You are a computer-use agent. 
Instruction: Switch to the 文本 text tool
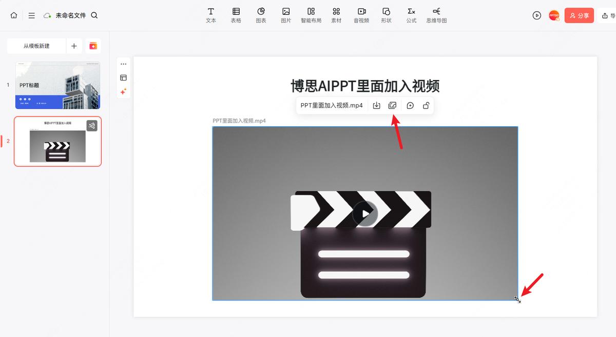tap(210, 14)
